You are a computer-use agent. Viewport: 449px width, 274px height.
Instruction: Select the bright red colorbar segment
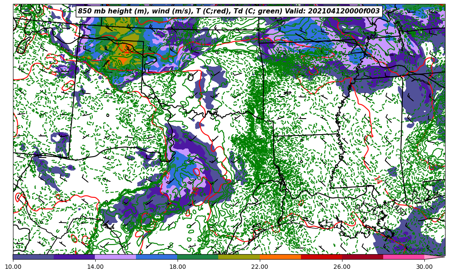[x=321, y=257]
